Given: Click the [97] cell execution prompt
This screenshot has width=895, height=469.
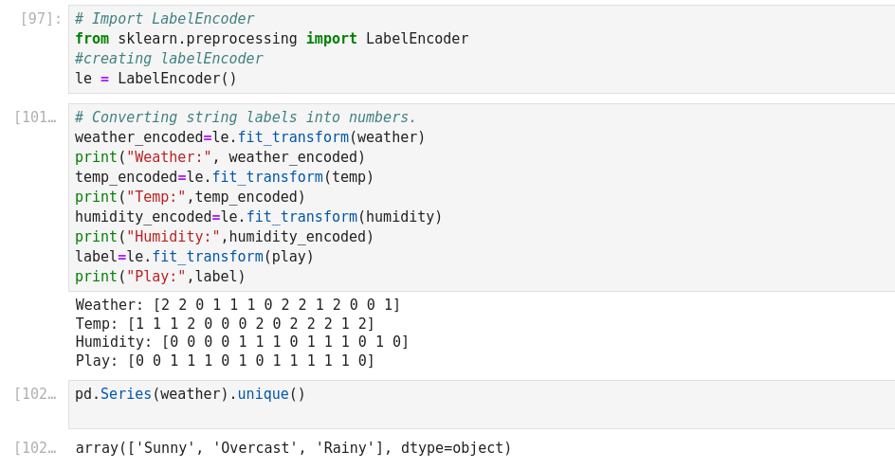Looking at the screenshot, I should tap(40, 19).
